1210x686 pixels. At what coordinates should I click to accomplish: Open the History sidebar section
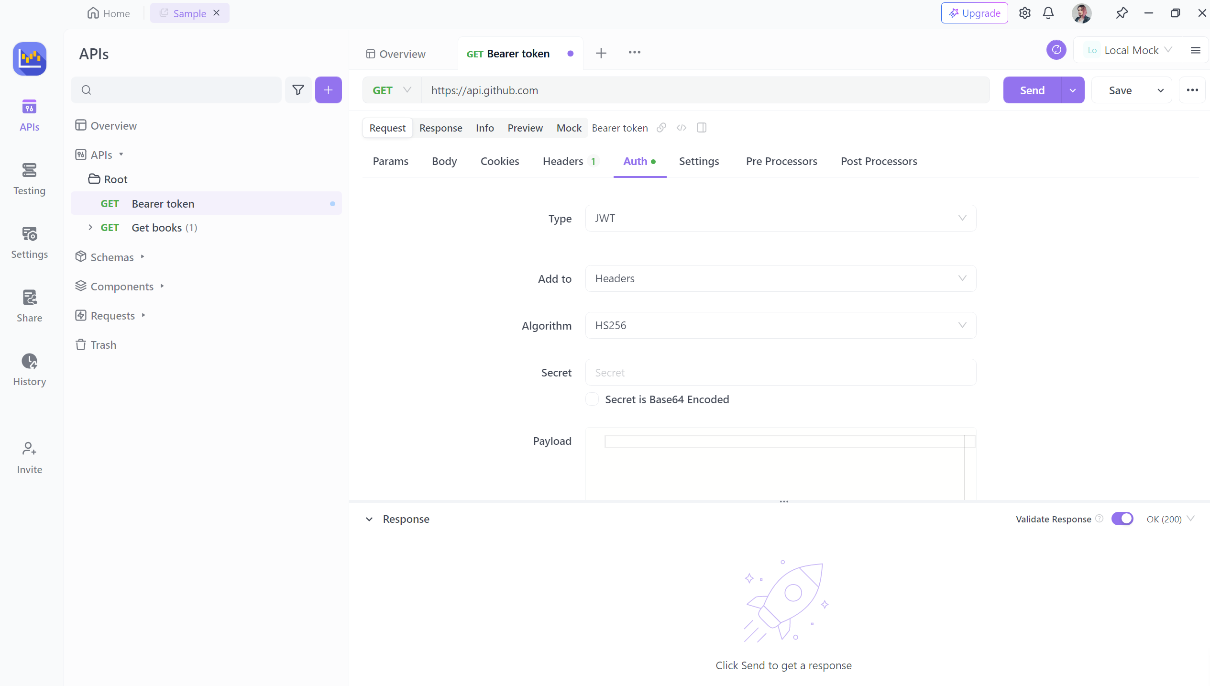click(29, 370)
